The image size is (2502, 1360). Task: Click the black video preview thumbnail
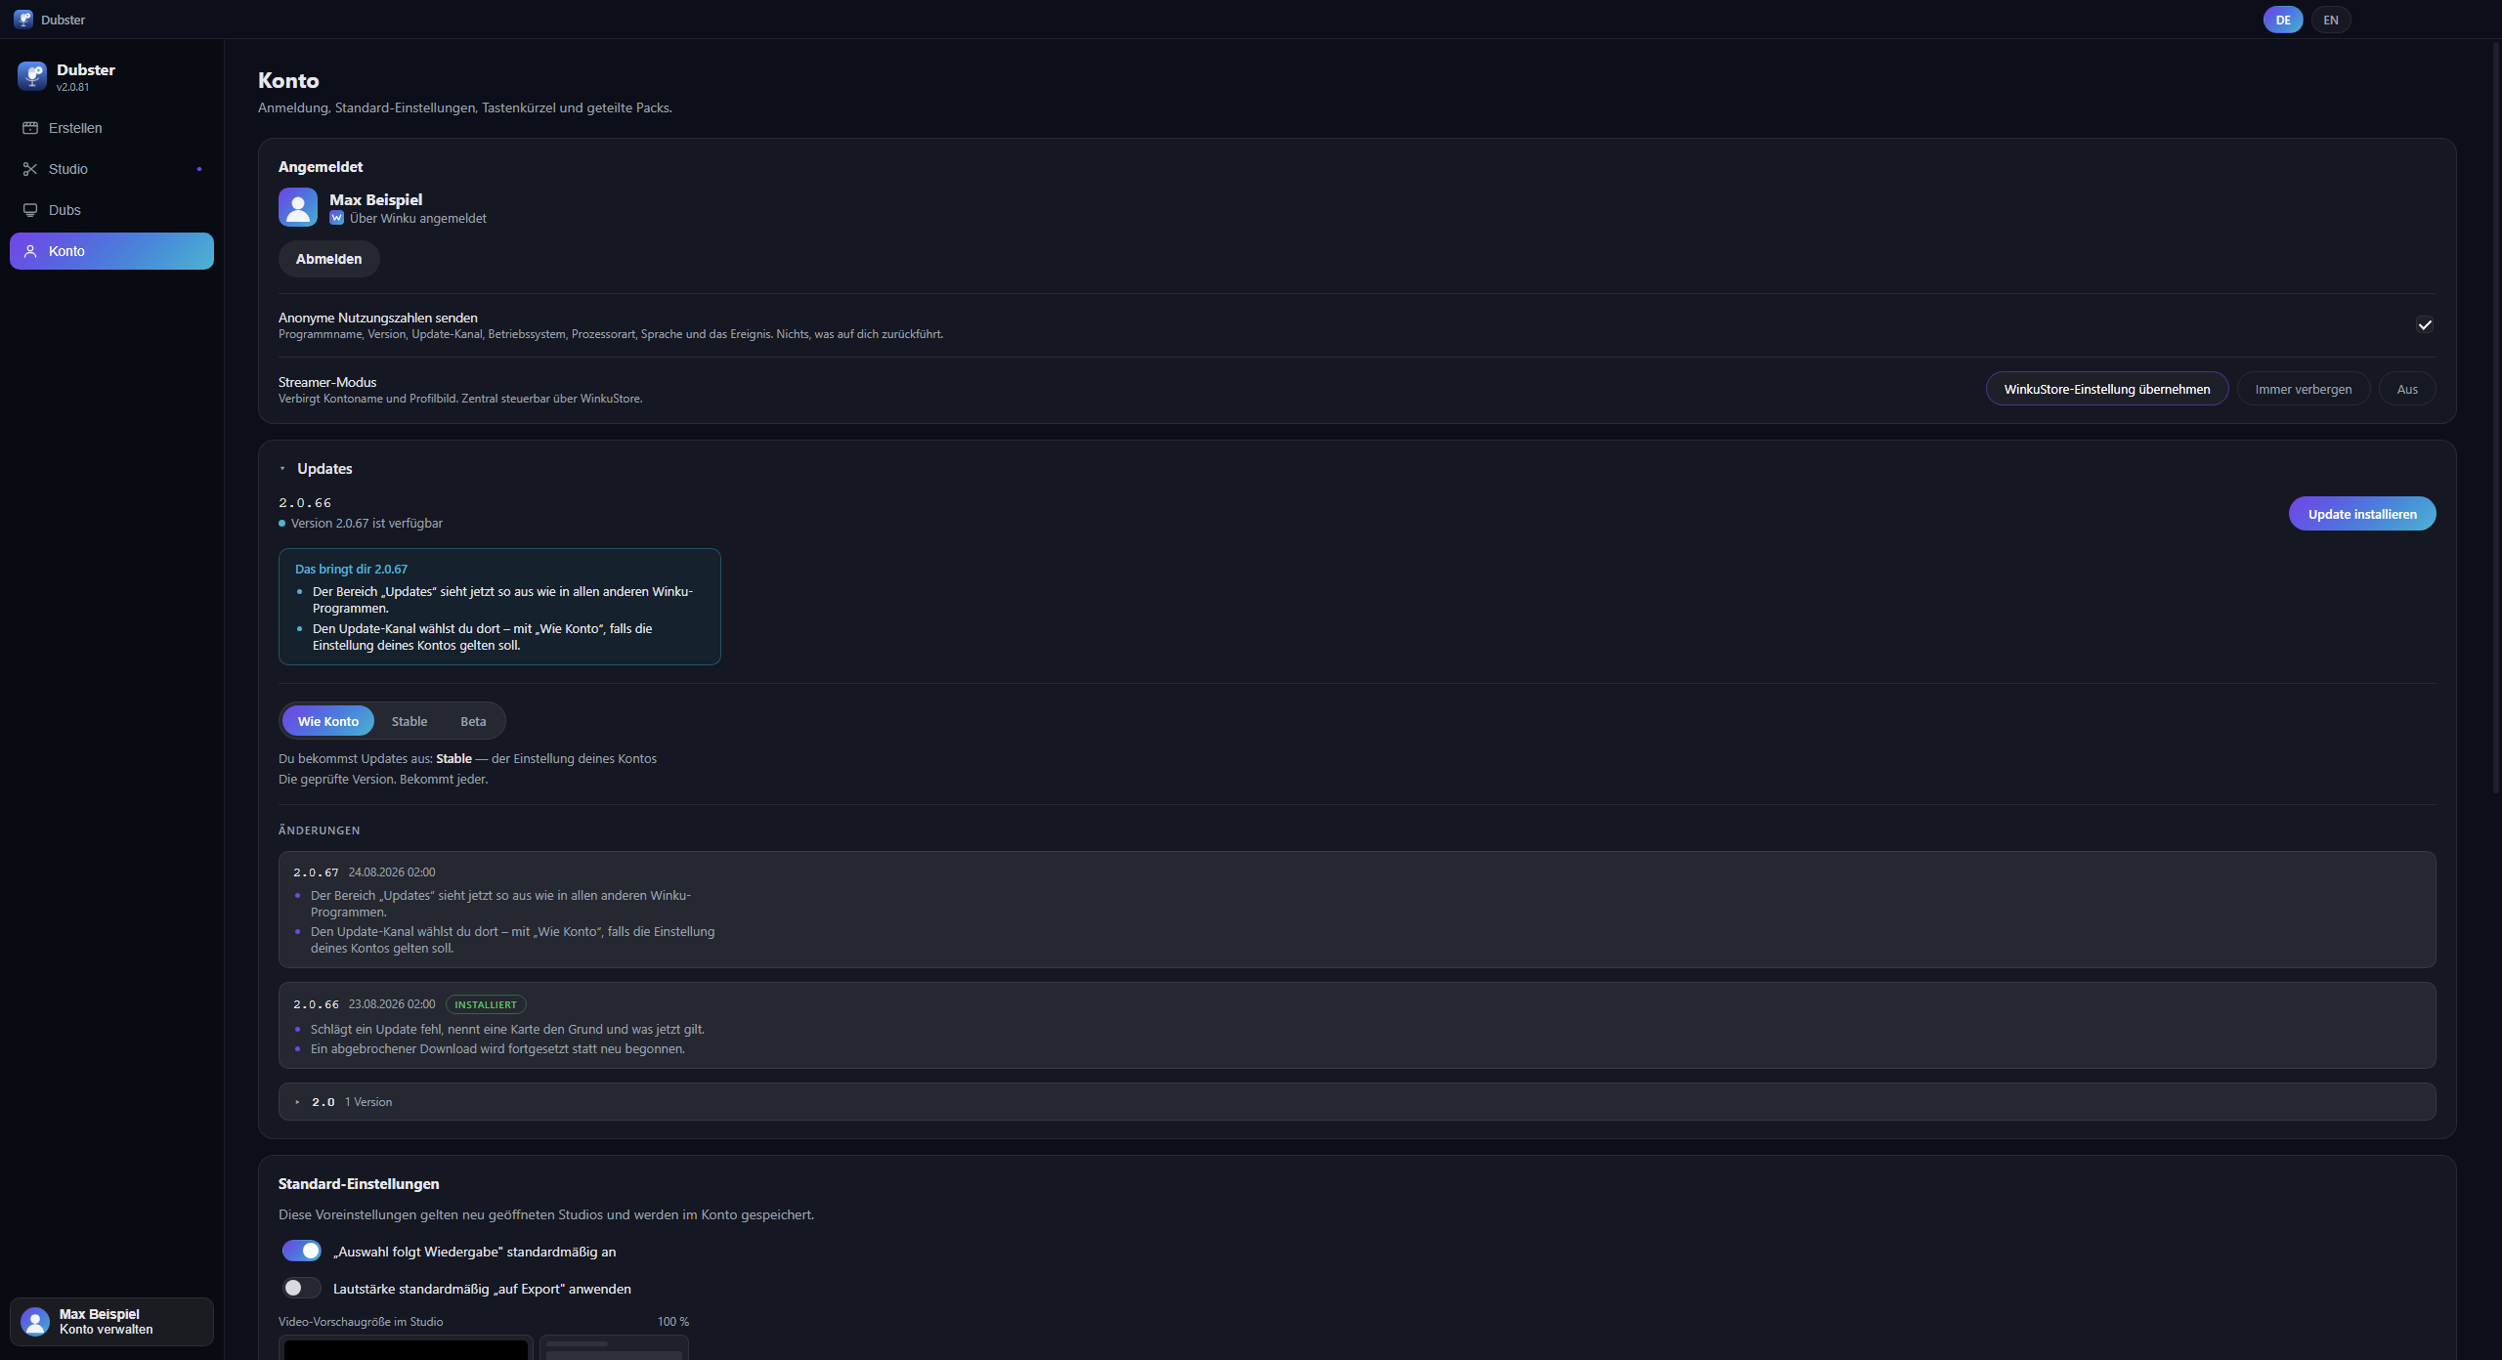pyautogui.click(x=406, y=1348)
